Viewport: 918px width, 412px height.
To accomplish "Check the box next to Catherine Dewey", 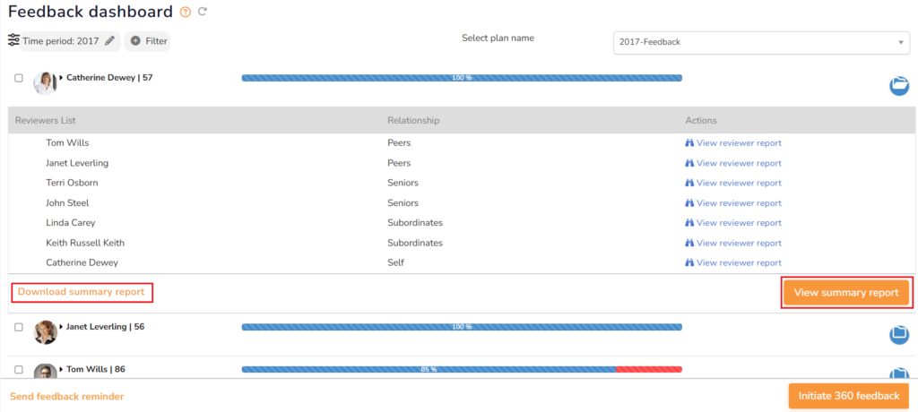I will coord(19,78).
